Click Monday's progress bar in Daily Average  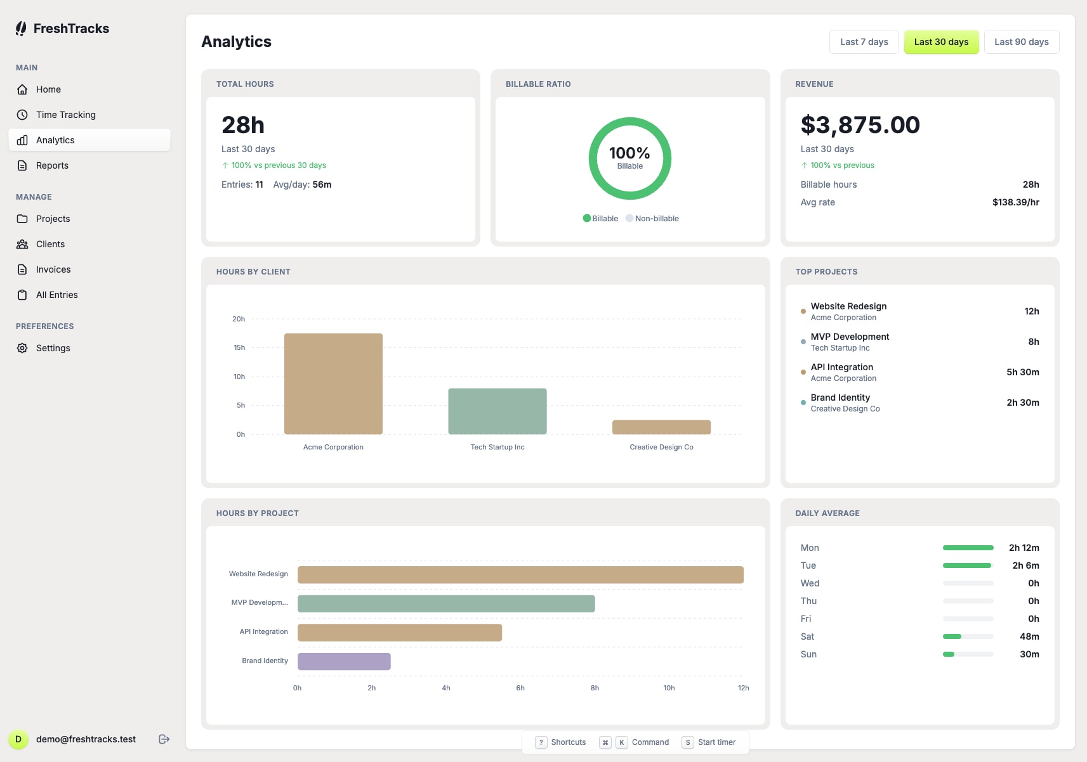click(967, 547)
